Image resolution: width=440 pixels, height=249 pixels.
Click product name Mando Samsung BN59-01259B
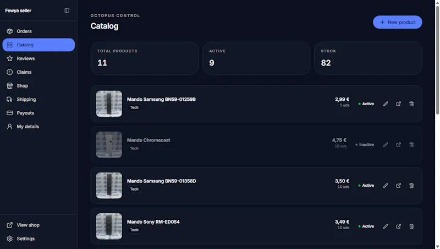[x=161, y=99]
